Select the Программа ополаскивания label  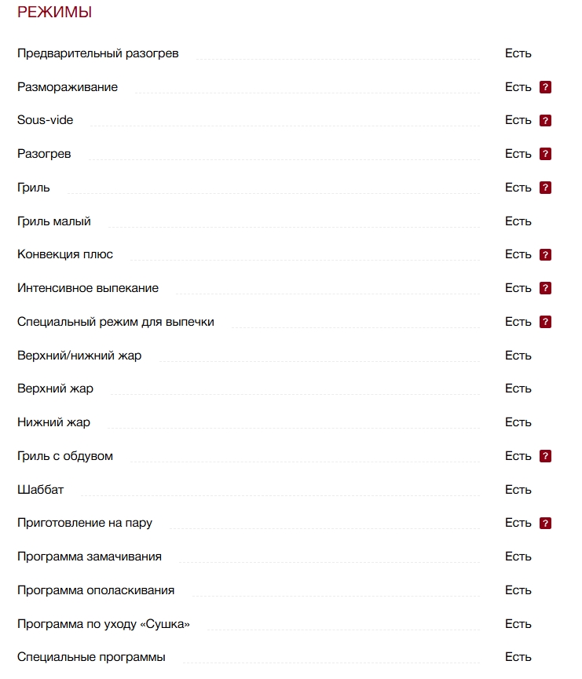96,590
